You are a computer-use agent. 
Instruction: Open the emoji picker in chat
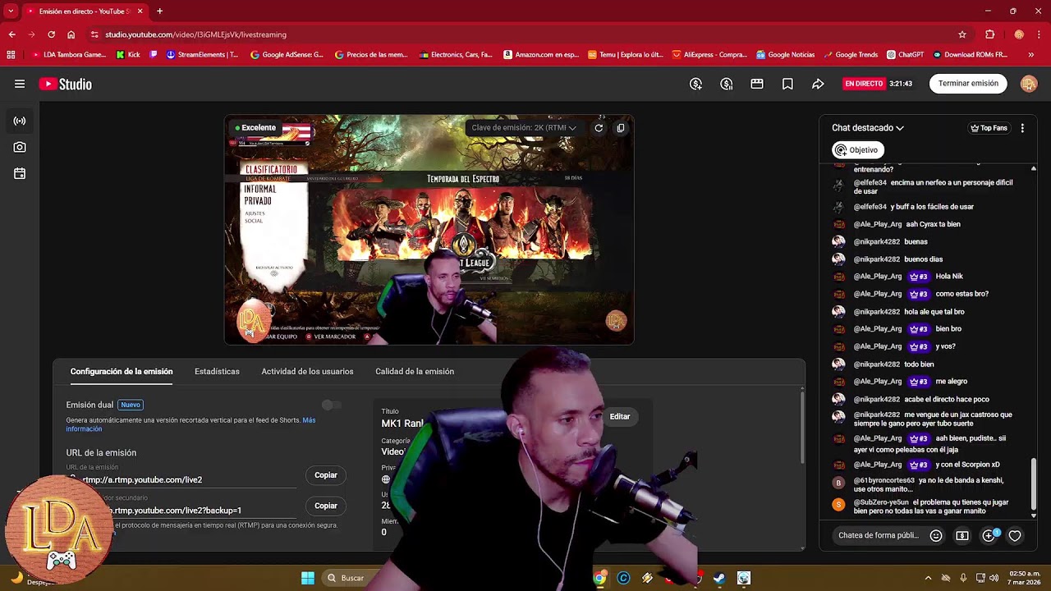[x=936, y=535]
